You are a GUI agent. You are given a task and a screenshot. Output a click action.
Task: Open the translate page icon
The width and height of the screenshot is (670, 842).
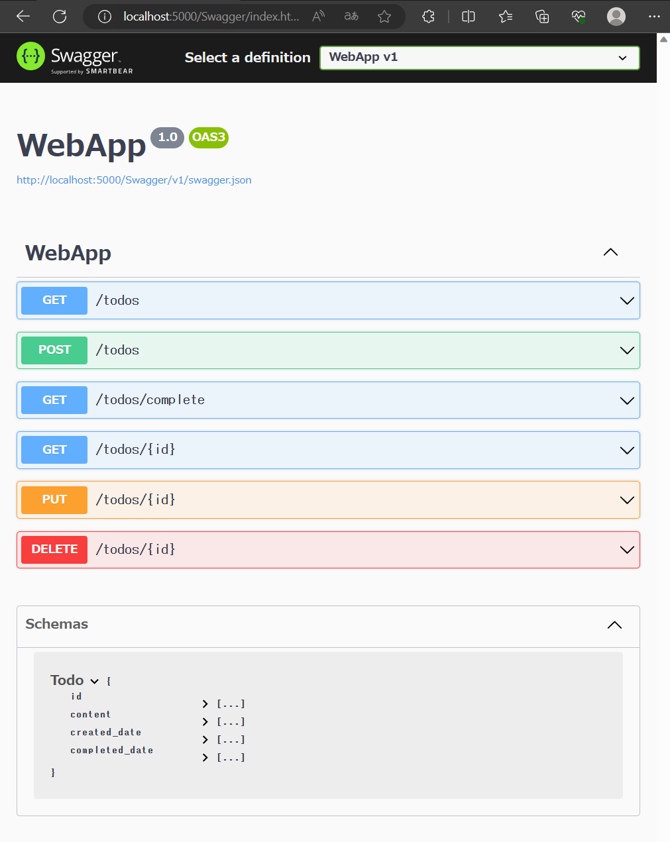tap(351, 17)
